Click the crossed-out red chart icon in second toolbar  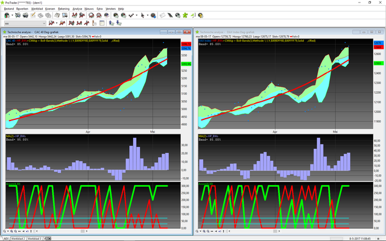71,23
